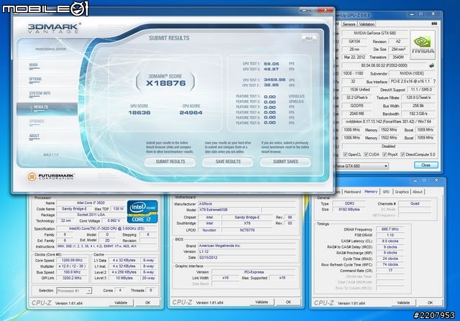Click GPU Test 1 value 59.05
This screenshot has width=460, height=321.
point(272,64)
